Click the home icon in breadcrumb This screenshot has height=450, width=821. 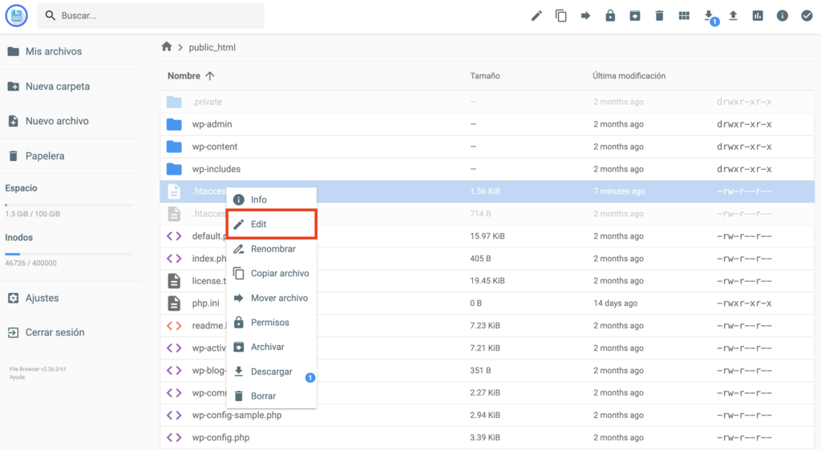(x=167, y=47)
